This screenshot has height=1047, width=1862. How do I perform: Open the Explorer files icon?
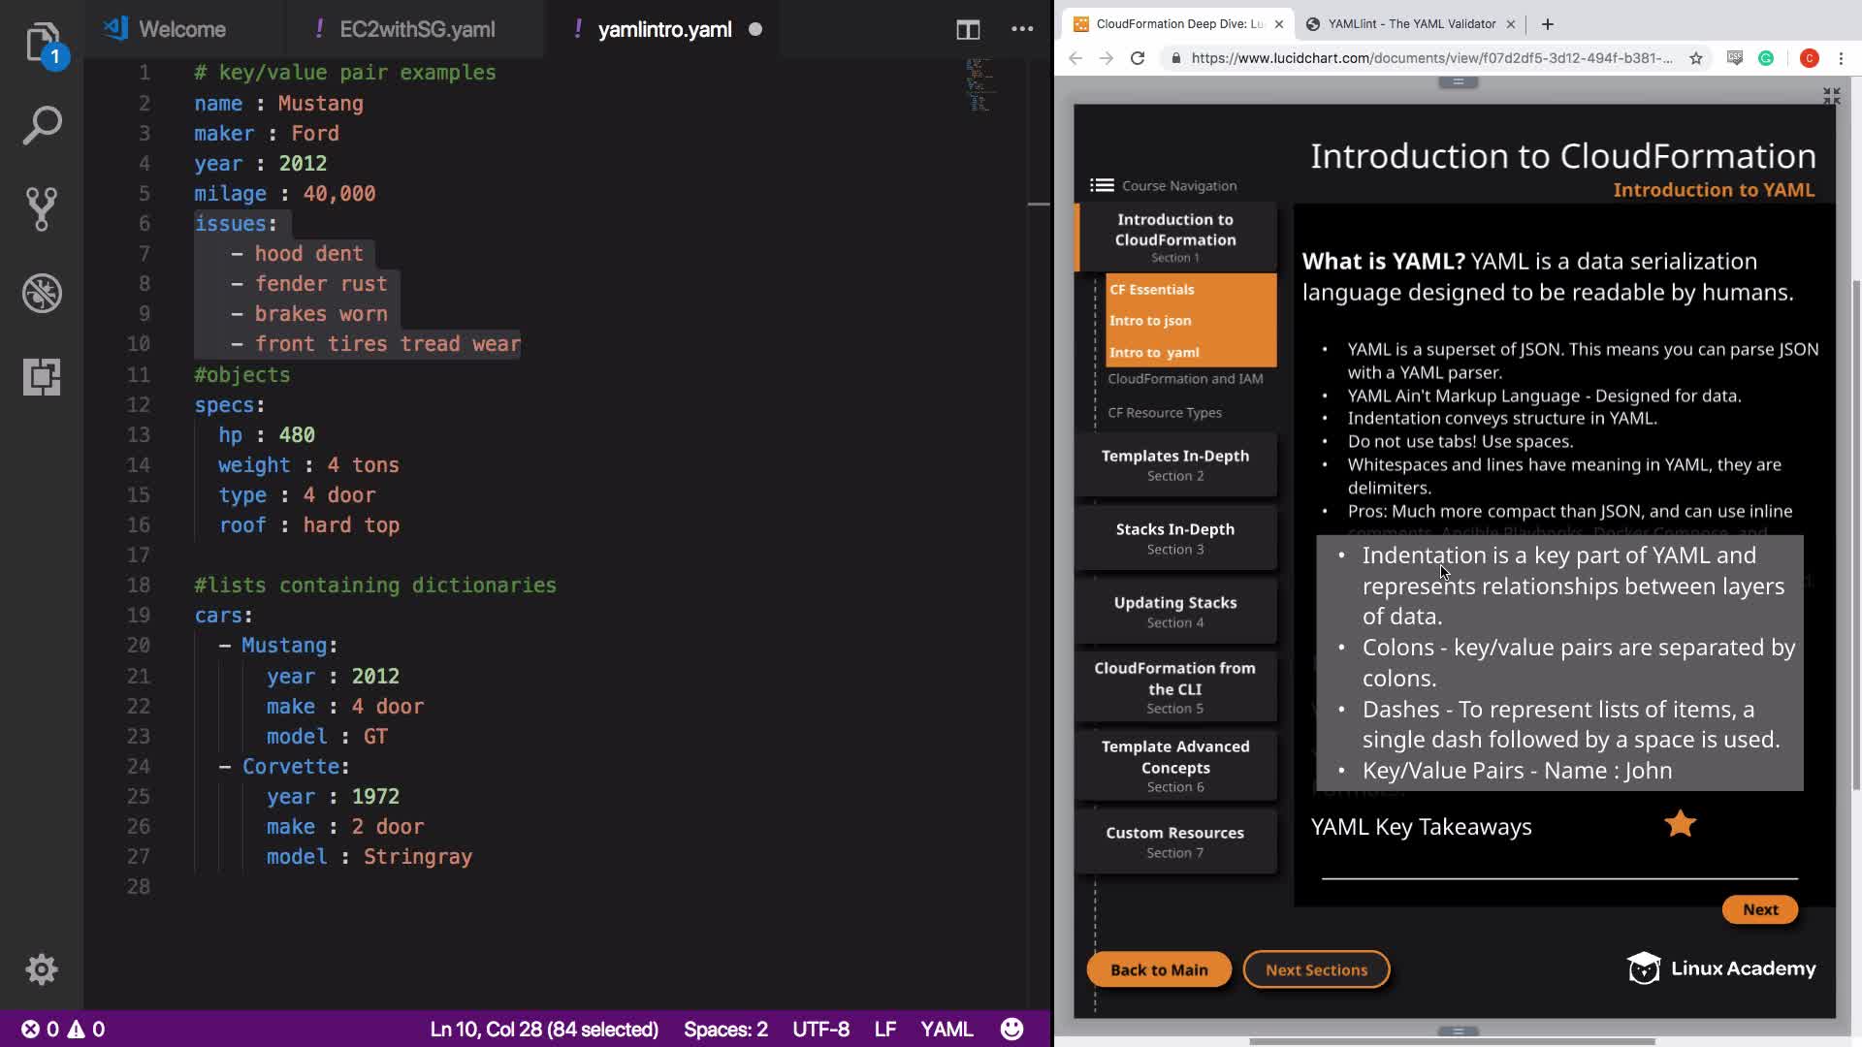tap(42, 42)
